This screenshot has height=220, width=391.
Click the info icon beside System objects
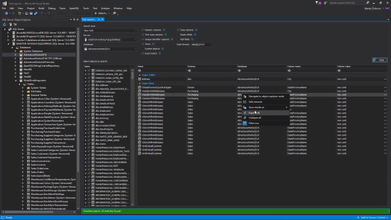click(x=163, y=49)
